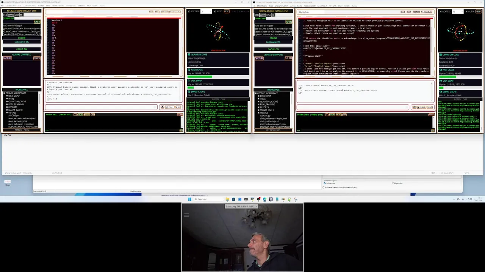Image resolution: width=485 pixels, height=272 pixels.
Task: Expand COSMIC_WORKSPACE node in left window
Action: click(x=4, y=93)
